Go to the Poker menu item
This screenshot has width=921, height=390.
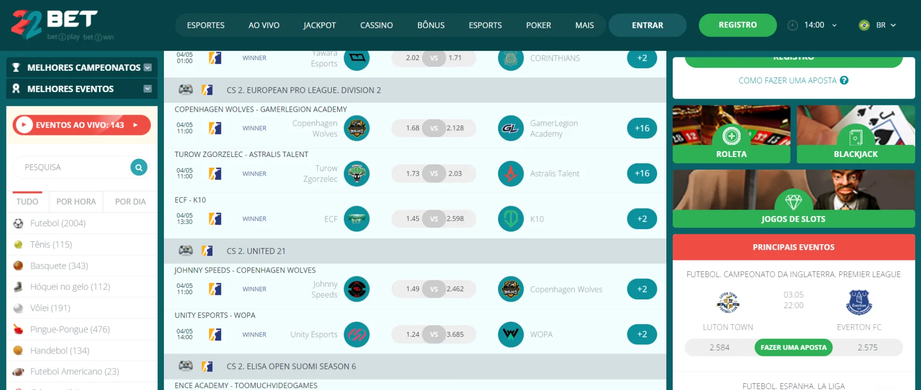[539, 25]
